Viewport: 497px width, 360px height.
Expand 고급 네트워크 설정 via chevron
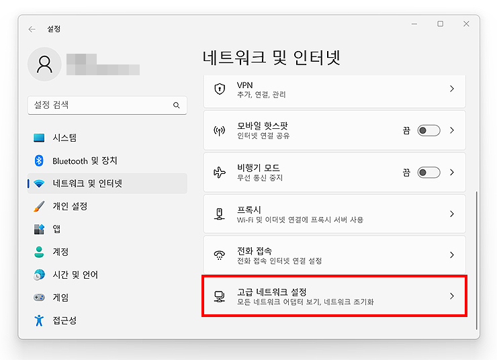(x=452, y=296)
